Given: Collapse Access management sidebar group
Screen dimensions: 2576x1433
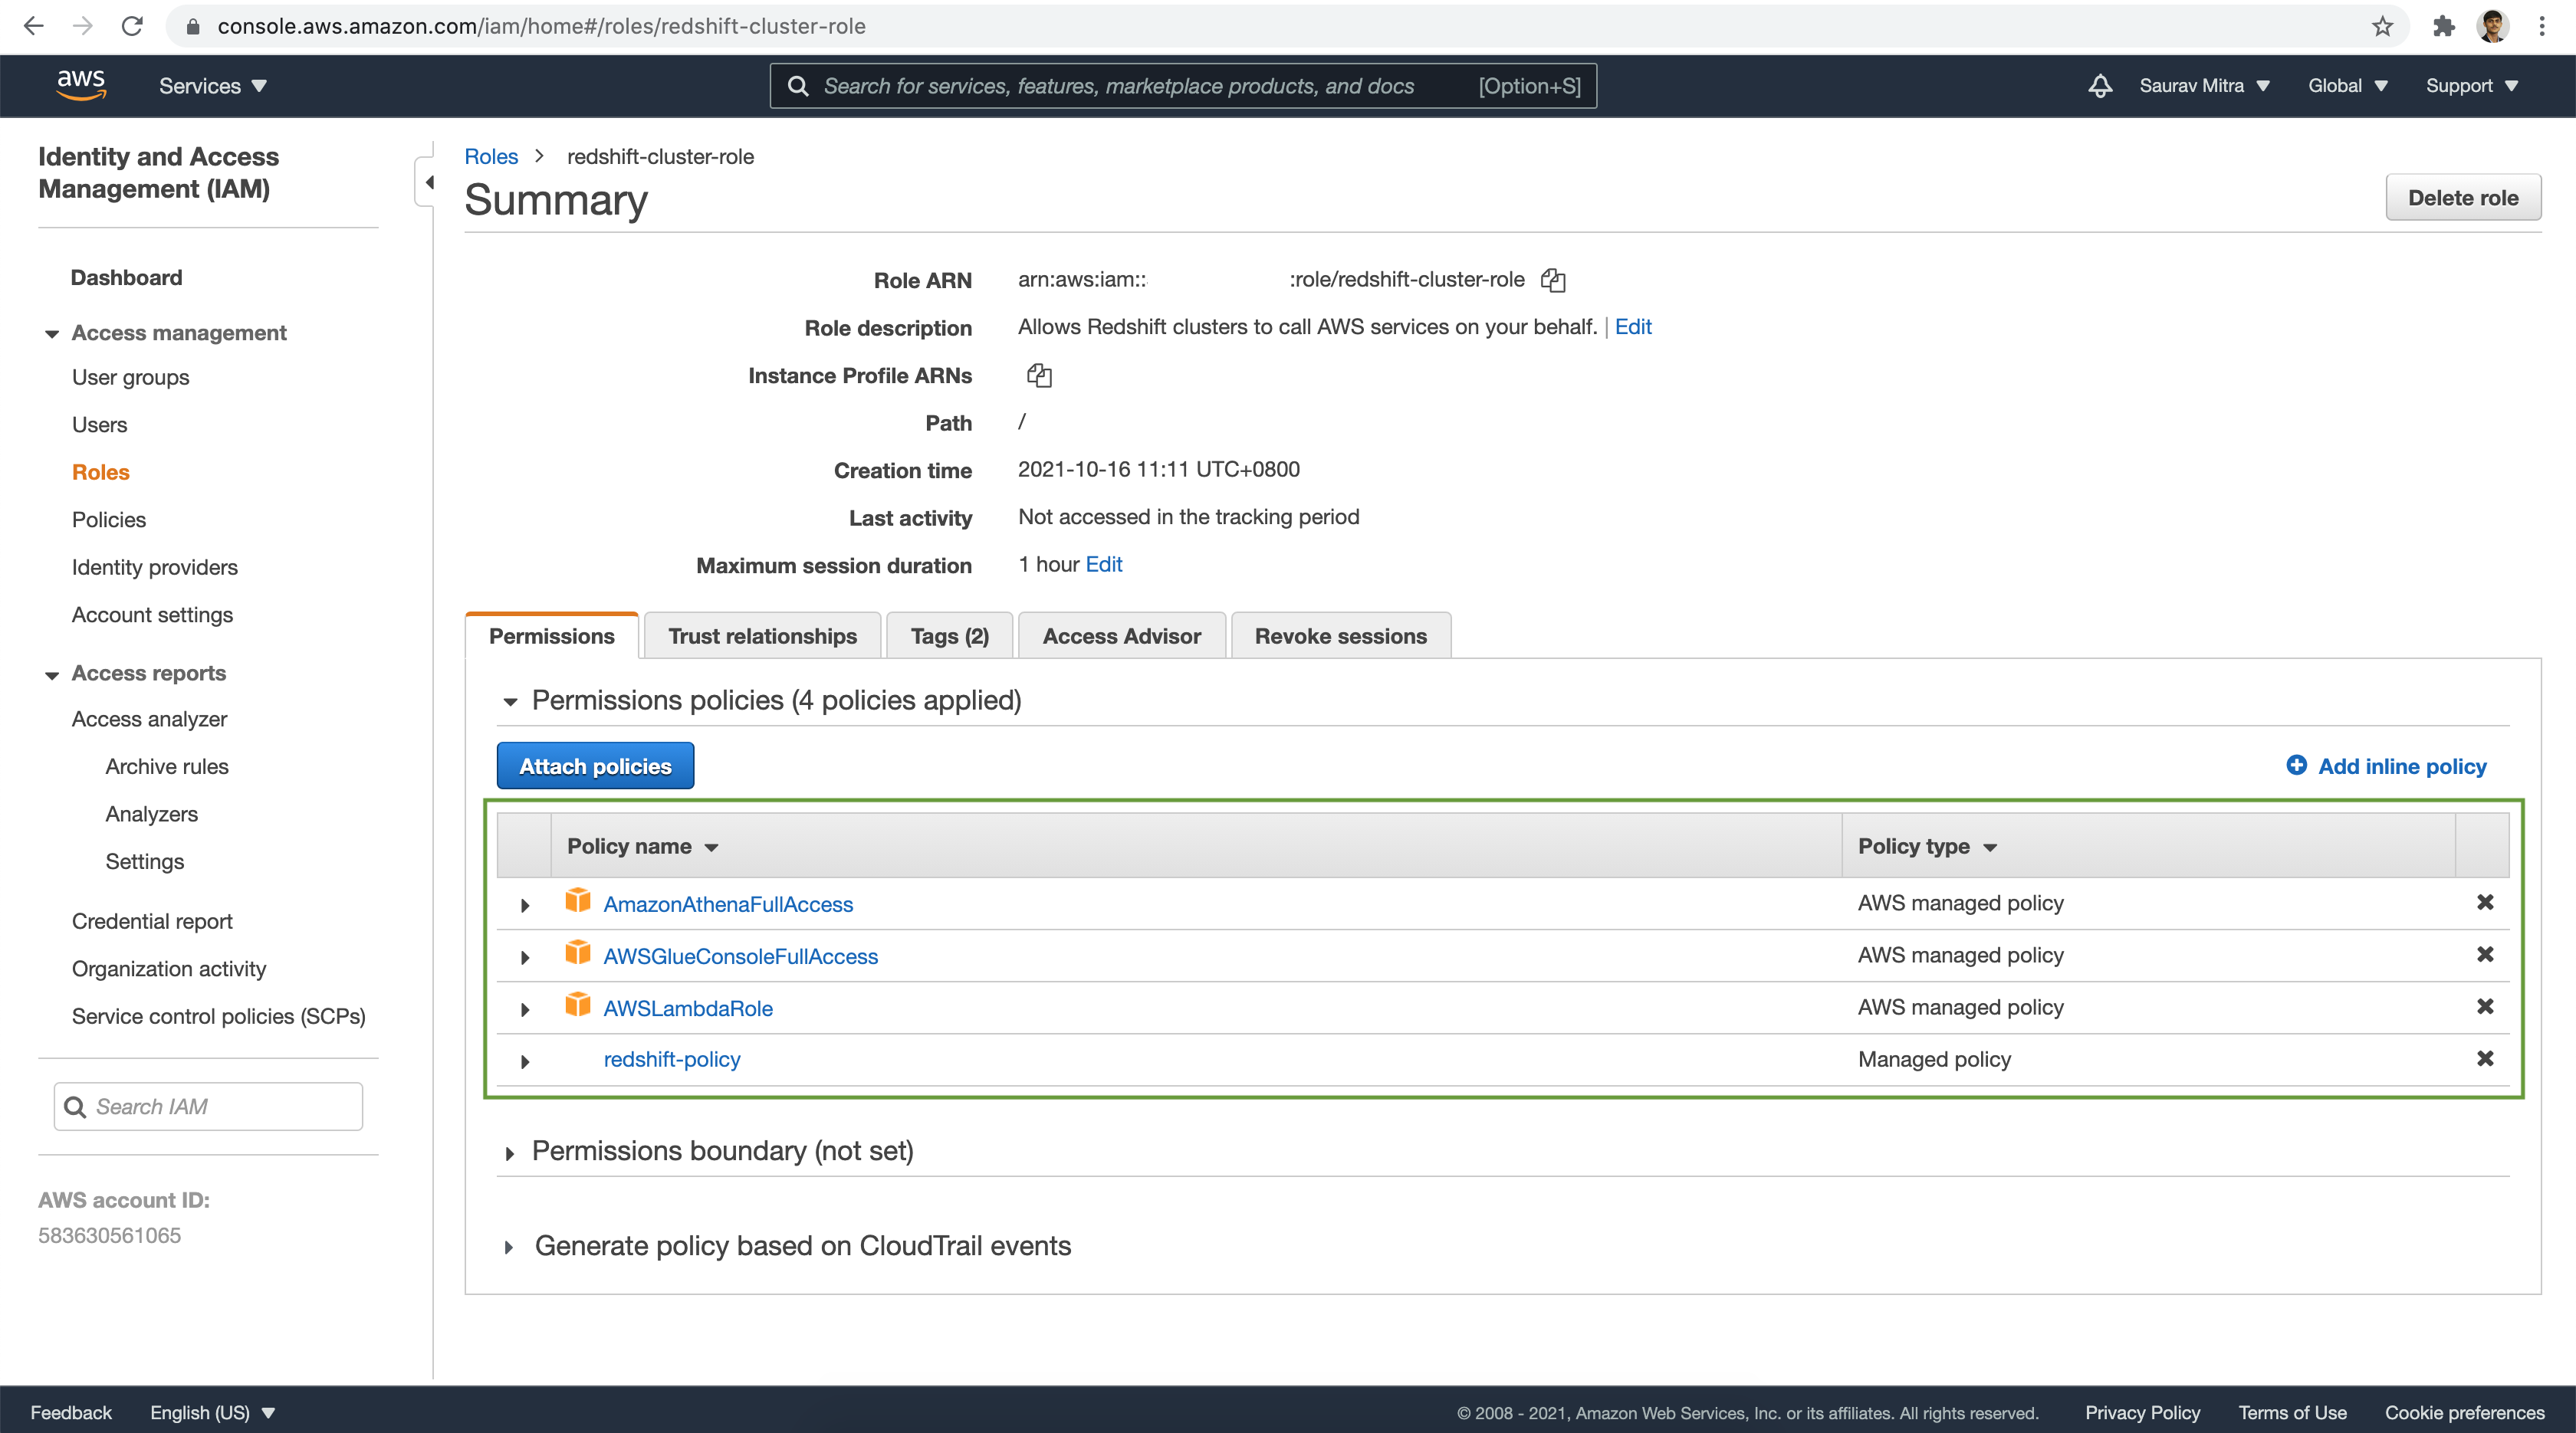Looking at the screenshot, I should (52, 334).
